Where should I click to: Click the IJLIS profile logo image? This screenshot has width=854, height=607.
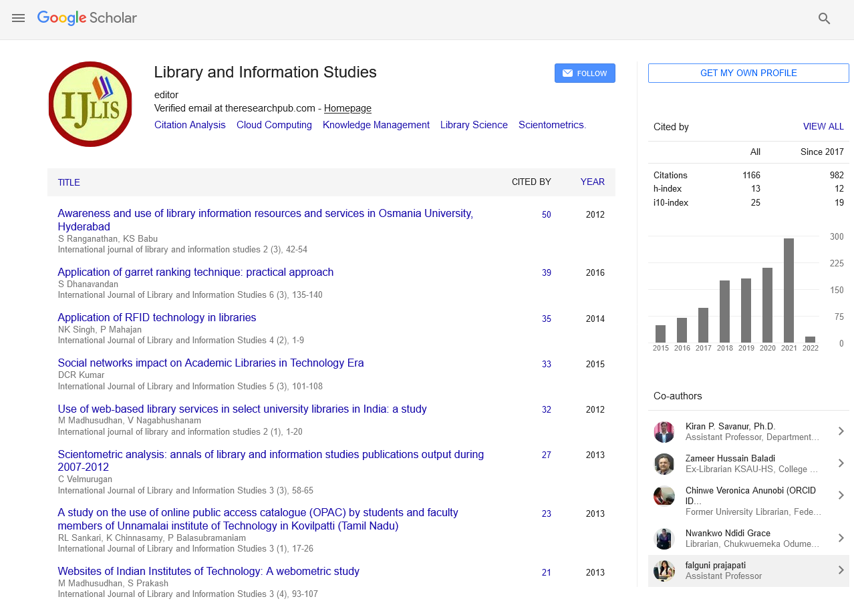click(x=90, y=104)
